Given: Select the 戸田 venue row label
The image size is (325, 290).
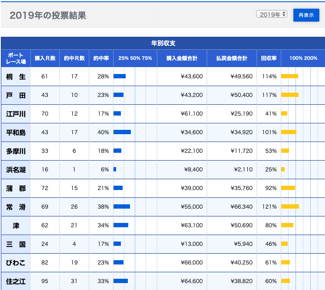Looking at the screenshot, I should click(x=16, y=95).
